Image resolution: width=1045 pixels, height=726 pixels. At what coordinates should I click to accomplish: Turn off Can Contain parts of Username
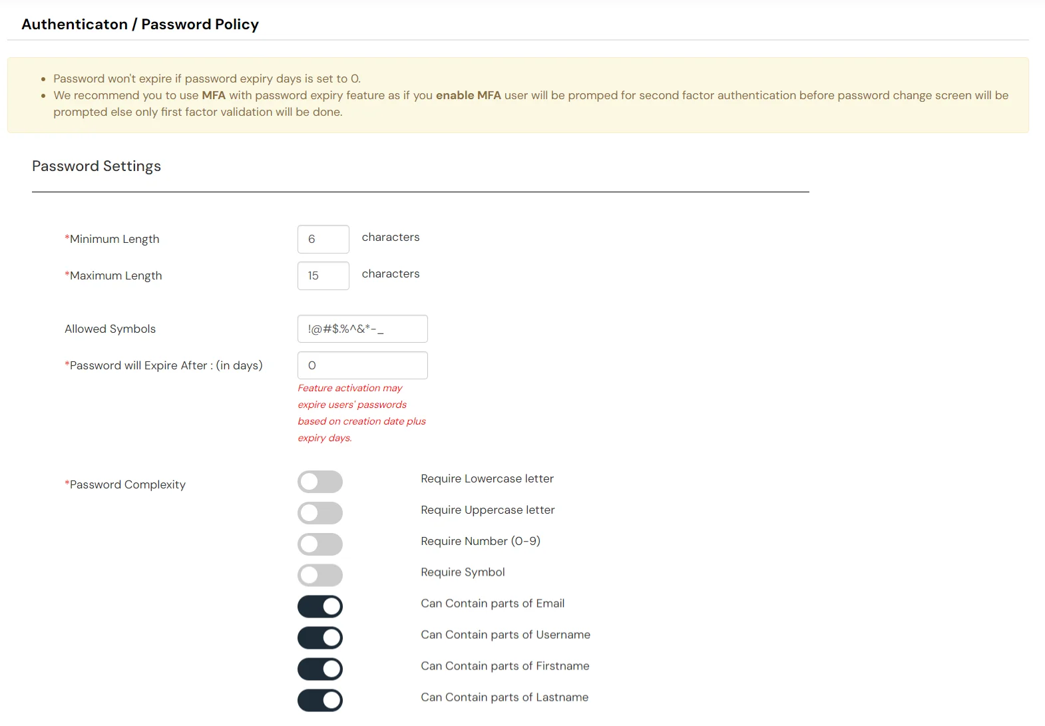[x=320, y=638]
